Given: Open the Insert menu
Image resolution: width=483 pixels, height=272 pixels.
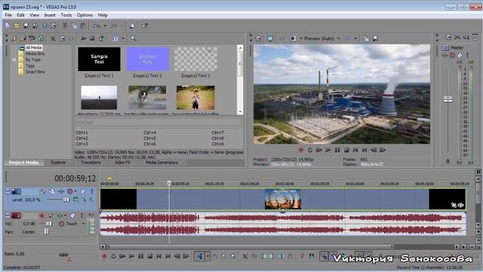Looking at the screenshot, I should coord(50,15).
